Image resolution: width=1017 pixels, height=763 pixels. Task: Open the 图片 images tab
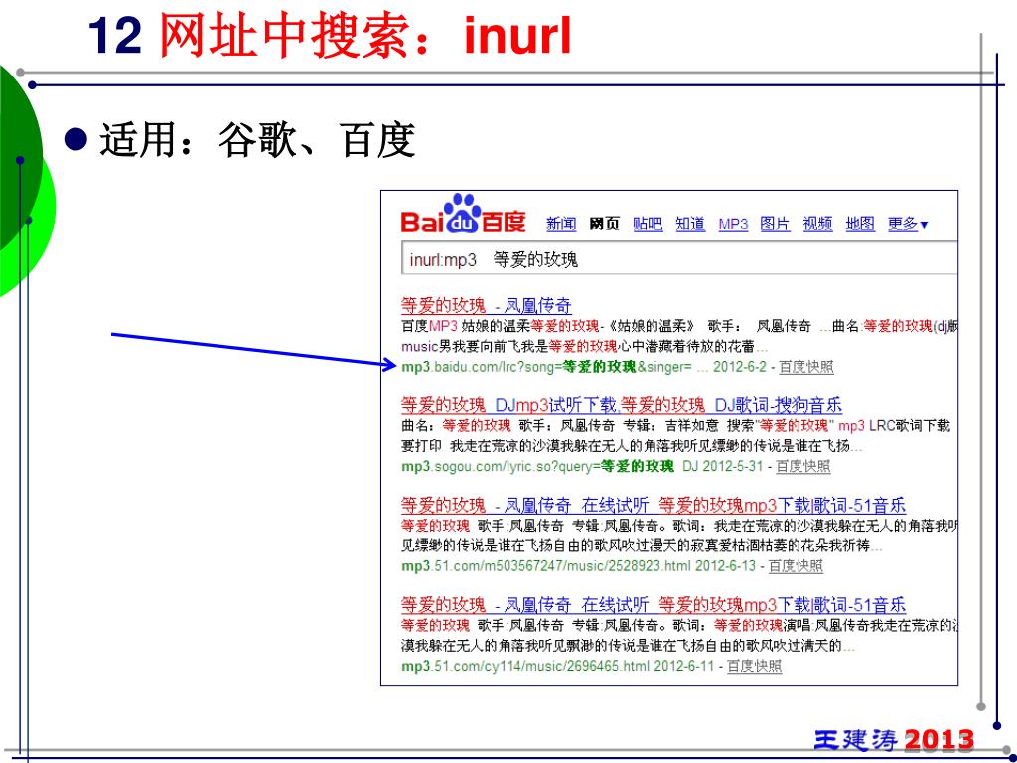pos(775,224)
